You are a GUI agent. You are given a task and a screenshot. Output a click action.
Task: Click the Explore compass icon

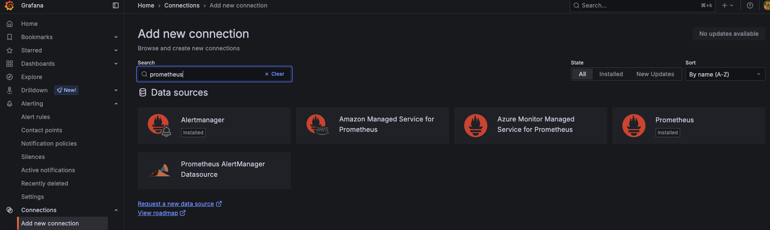coord(10,77)
